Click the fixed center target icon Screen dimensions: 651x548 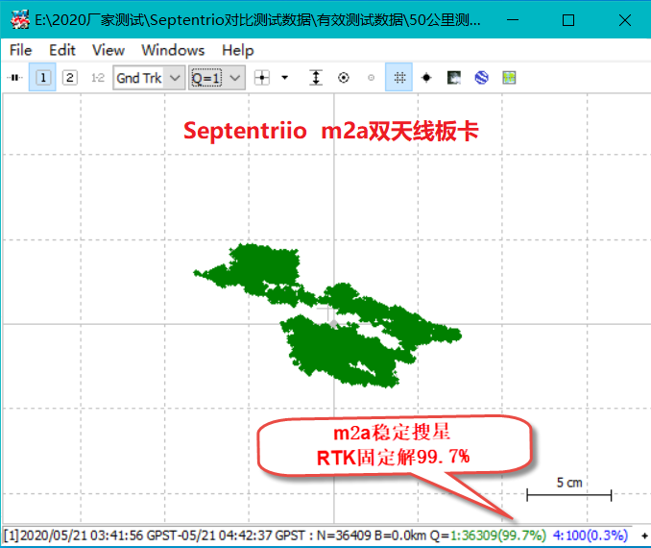coord(344,78)
